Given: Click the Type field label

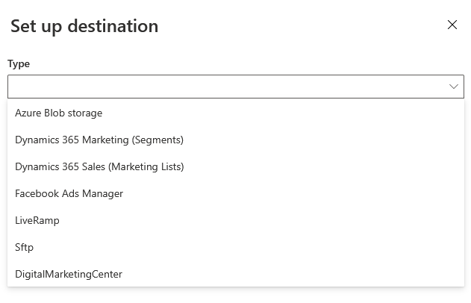Looking at the screenshot, I should coord(19,64).
